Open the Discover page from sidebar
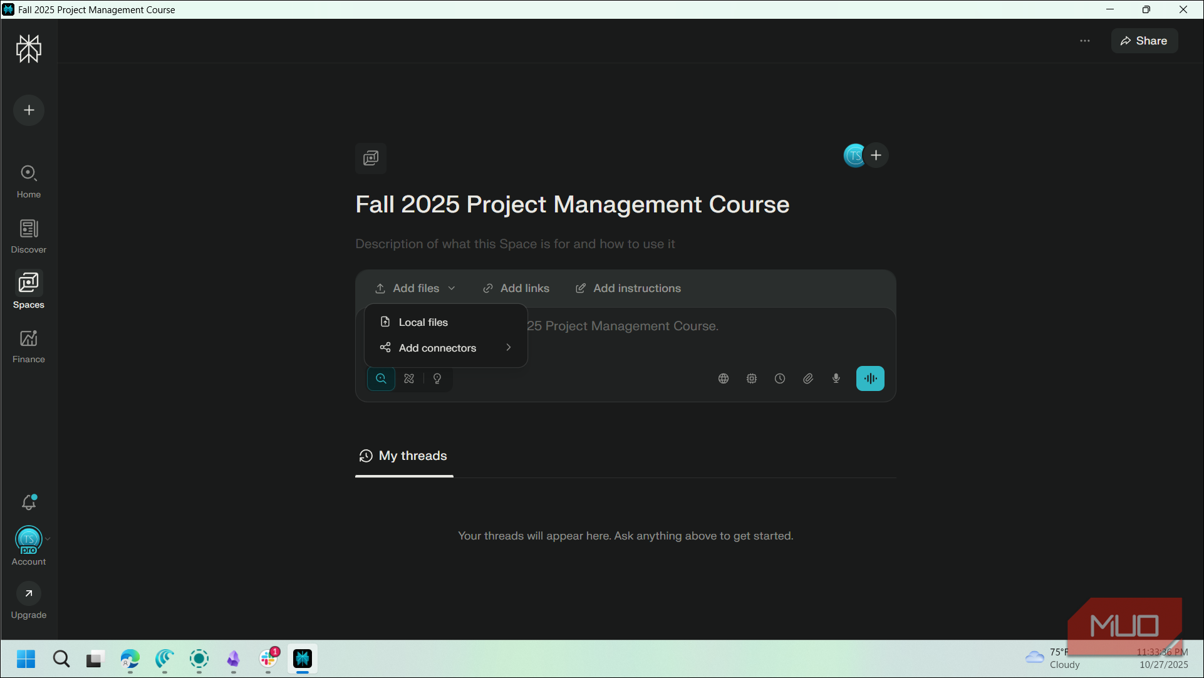Viewport: 1204px width, 678px height. 29,236
